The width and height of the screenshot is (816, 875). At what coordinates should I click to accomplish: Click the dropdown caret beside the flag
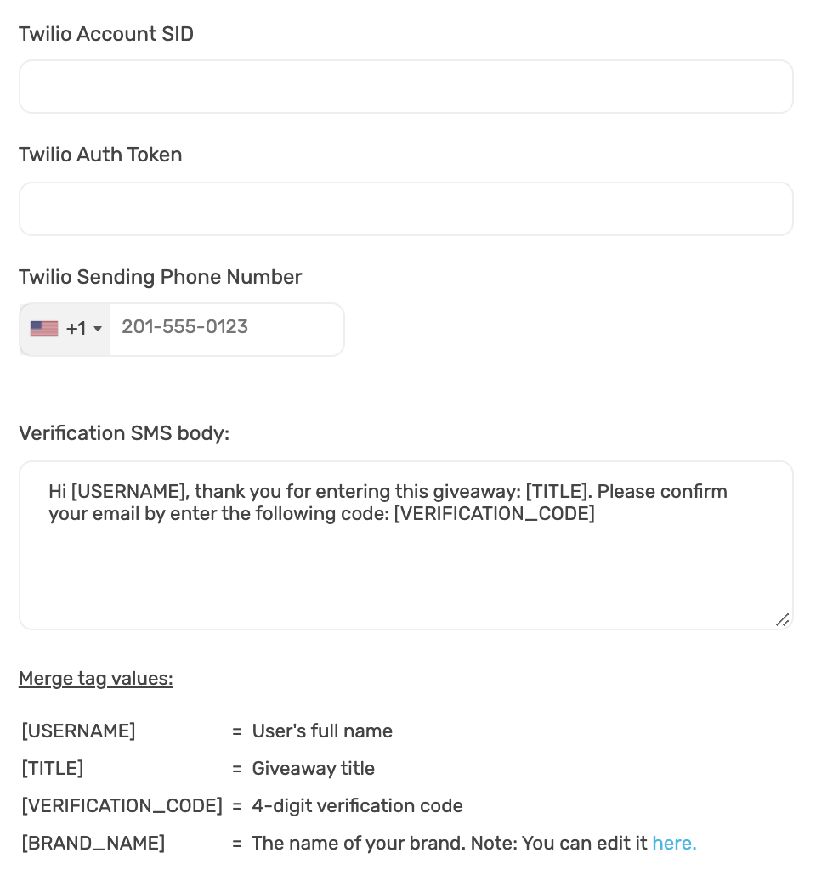coord(98,329)
